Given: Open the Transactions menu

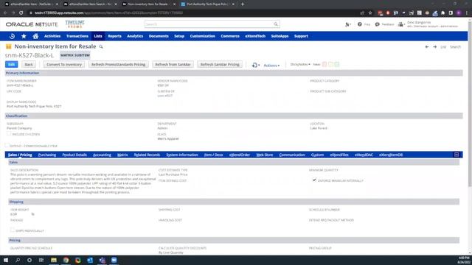Looking at the screenshot, I should pyautogui.click(x=77, y=36).
